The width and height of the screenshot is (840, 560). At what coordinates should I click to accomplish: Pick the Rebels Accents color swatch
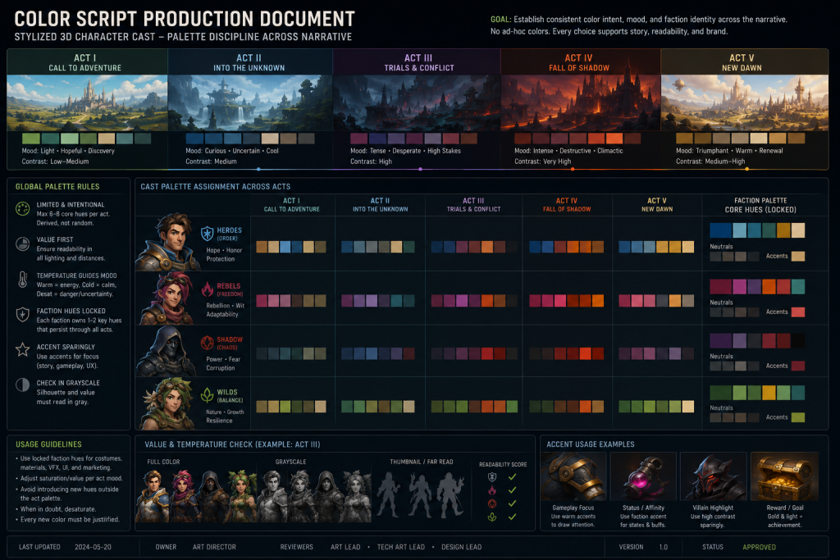coord(798,312)
